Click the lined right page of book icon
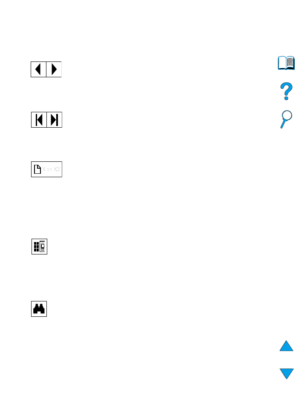299x415 pixels. [x=290, y=63]
